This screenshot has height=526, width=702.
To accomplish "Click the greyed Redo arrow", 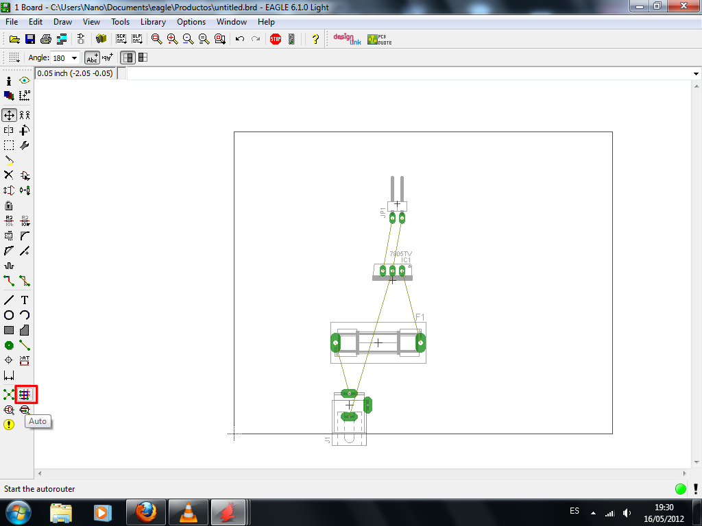I will (256, 39).
